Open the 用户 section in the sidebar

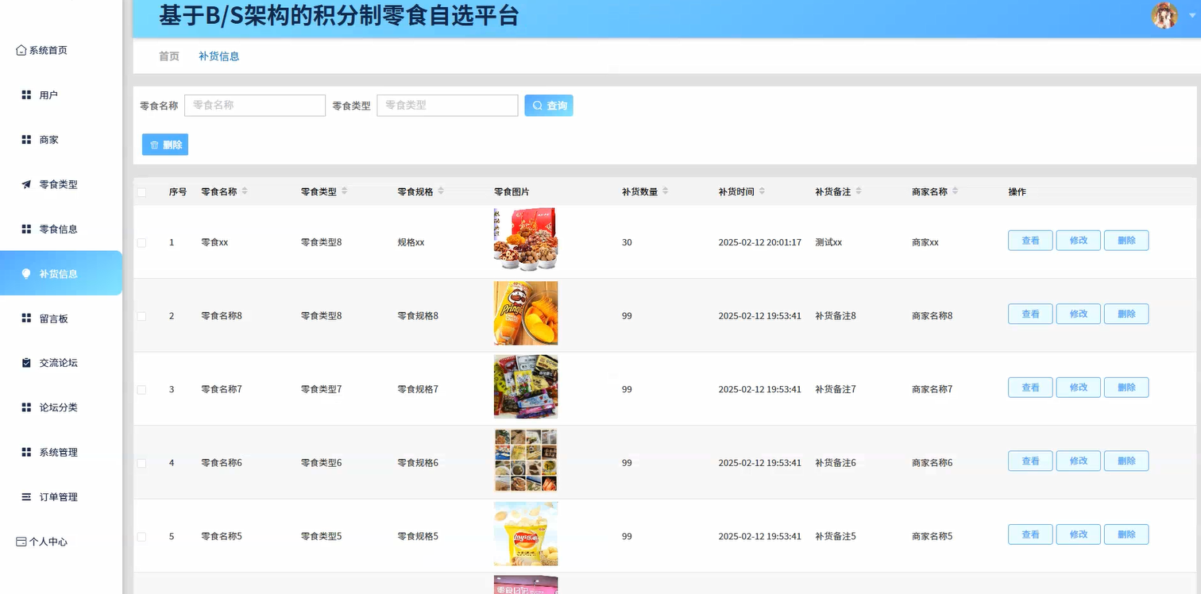48,94
